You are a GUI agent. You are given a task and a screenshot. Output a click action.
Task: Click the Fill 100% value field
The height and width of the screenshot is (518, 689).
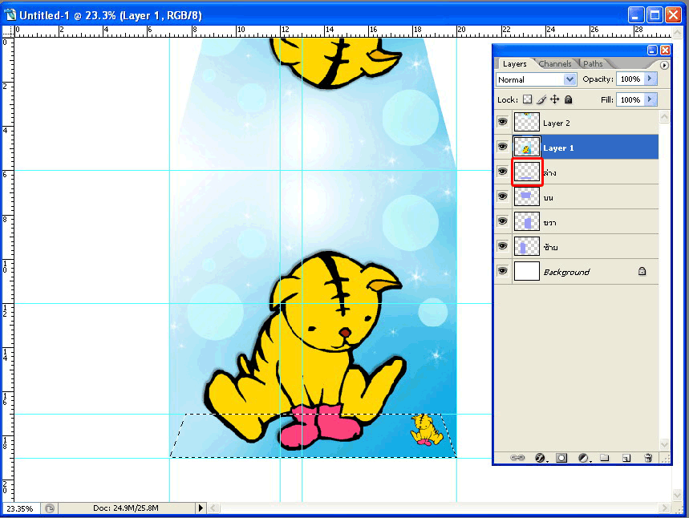click(x=630, y=99)
